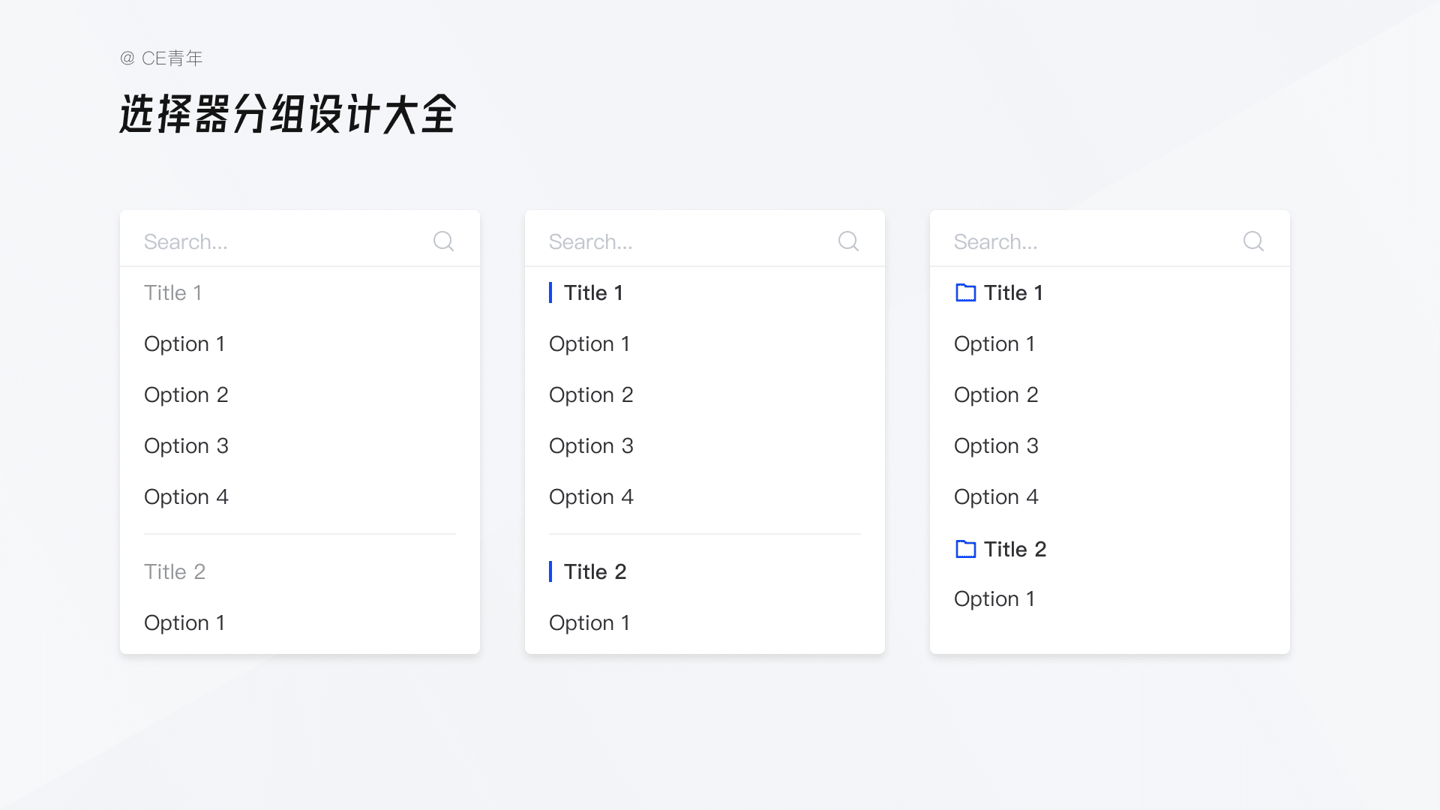Select Option 1 under Title 2 right panel
This screenshot has height=810, width=1440.
(995, 598)
